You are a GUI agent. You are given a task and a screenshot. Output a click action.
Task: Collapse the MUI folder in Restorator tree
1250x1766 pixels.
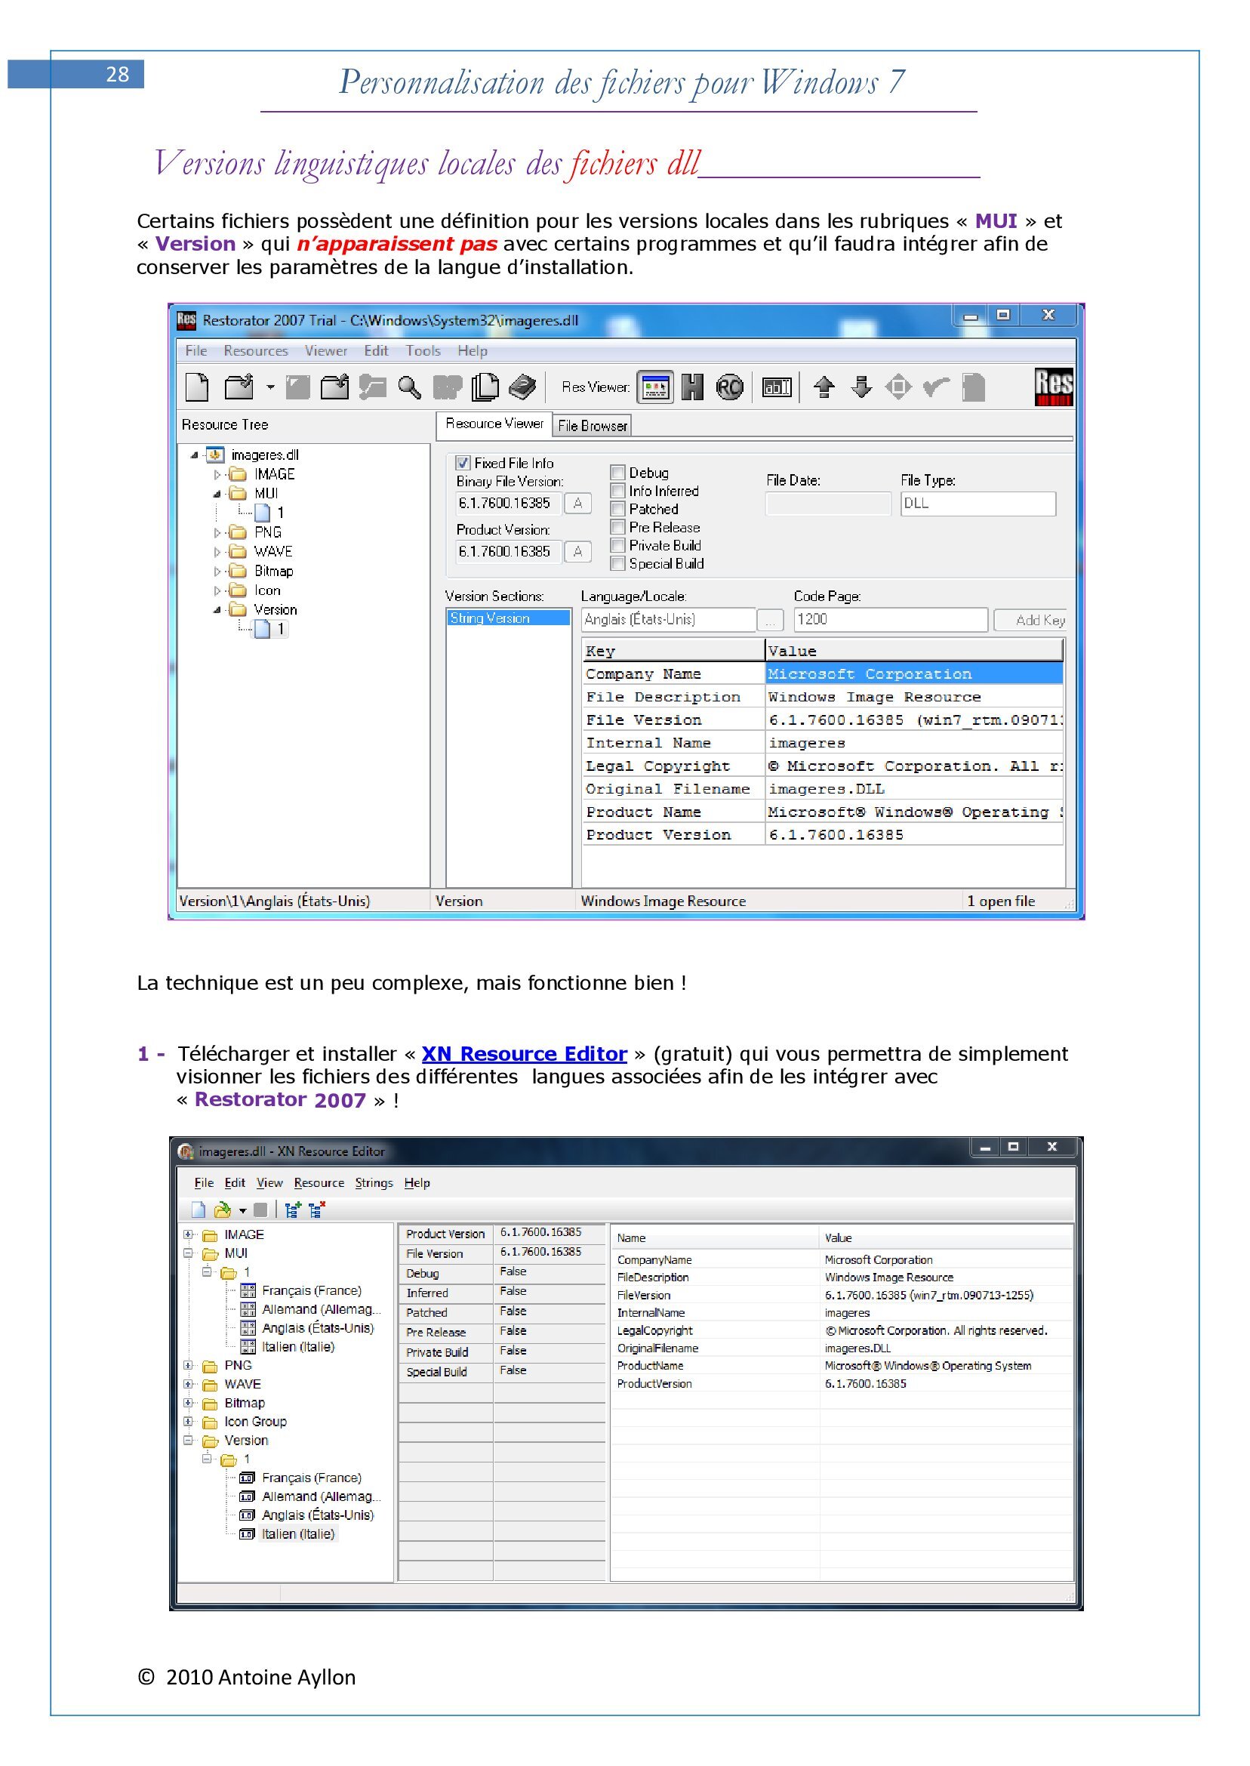tap(217, 494)
